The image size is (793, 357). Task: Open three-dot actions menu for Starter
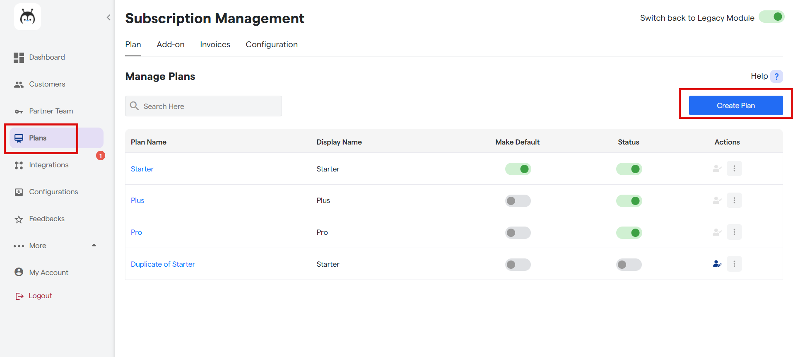pos(734,169)
